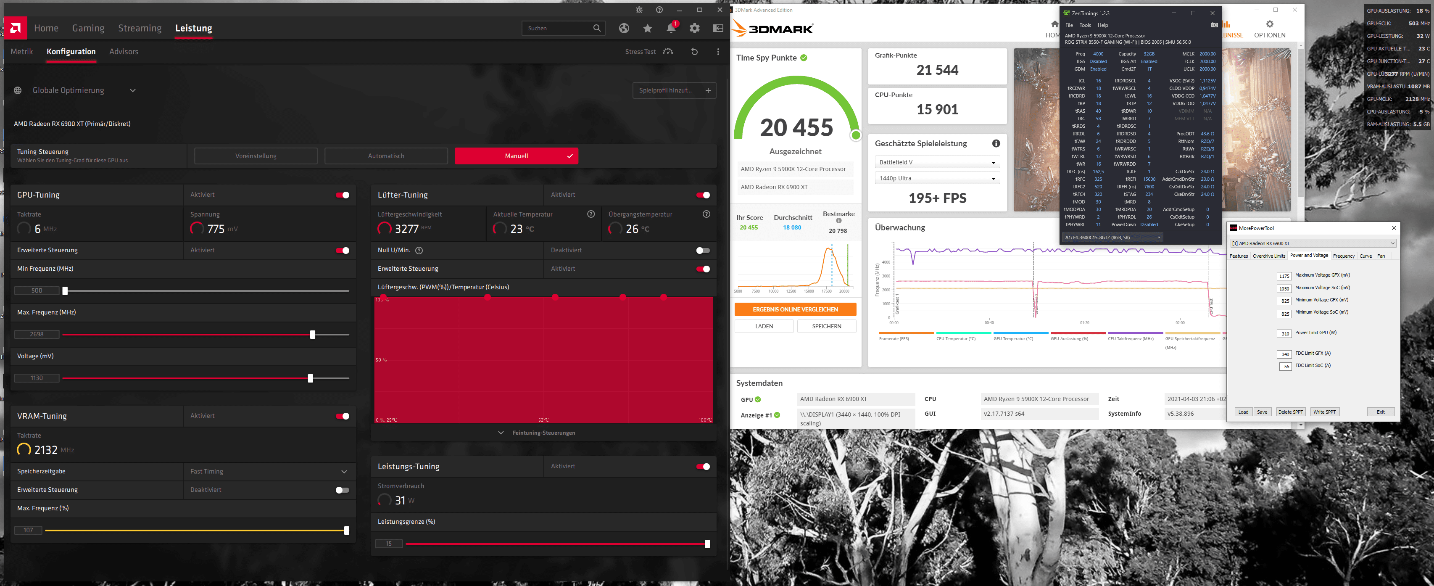Screen dimensions: 1434x586
Task: Select Automatisch tuning button
Action: [386, 156]
